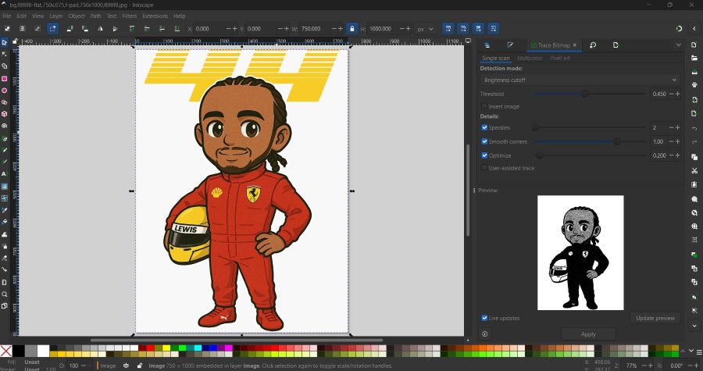Screen dimensions: 703x371
Task: Toggle current layer lock in status bar
Action: pyautogui.click(x=140, y=366)
